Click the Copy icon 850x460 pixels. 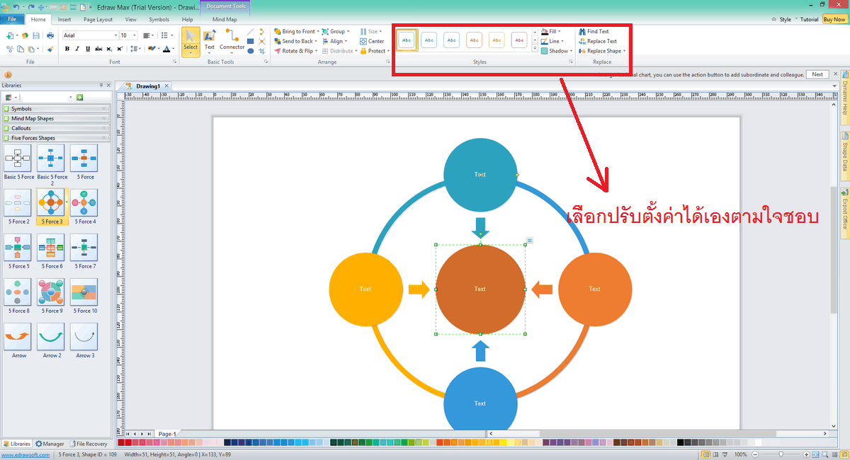pos(21,49)
